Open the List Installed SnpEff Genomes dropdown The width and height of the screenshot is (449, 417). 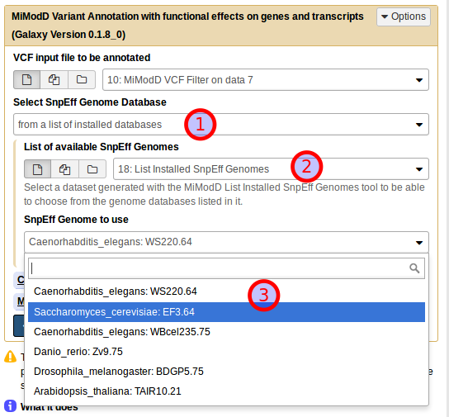(271, 169)
